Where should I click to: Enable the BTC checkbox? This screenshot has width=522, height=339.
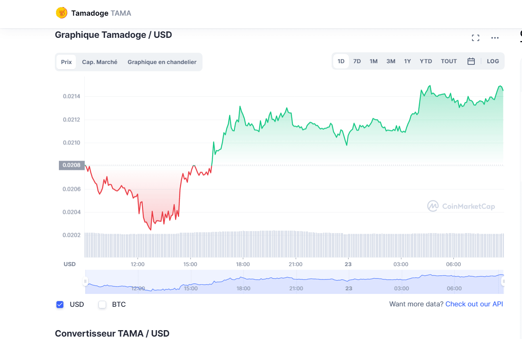point(102,304)
